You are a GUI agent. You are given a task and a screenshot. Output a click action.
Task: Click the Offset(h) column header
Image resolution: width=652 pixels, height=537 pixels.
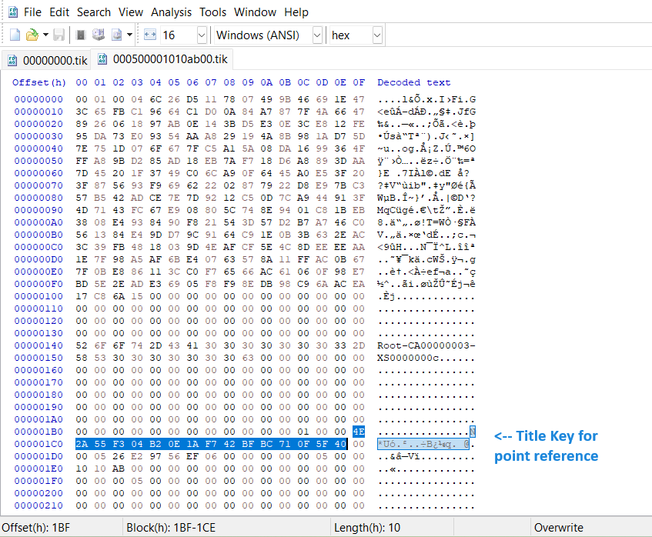click(x=39, y=82)
